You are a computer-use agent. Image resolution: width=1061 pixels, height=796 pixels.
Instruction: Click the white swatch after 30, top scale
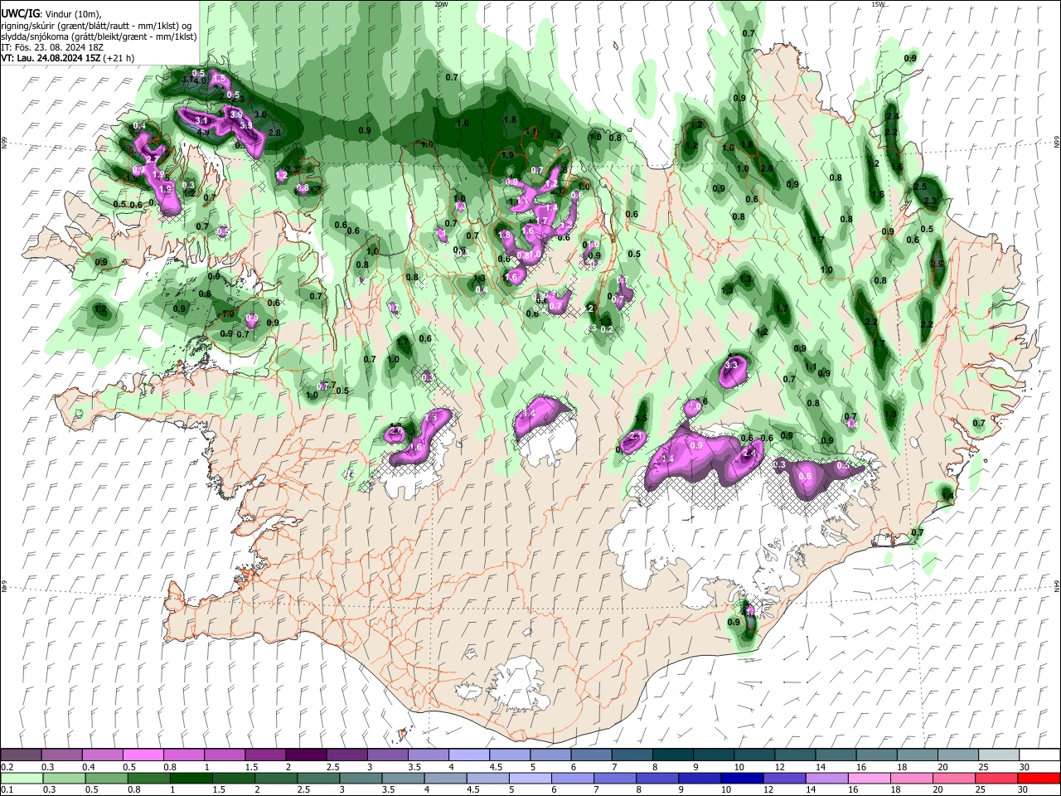(x=1039, y=755)
